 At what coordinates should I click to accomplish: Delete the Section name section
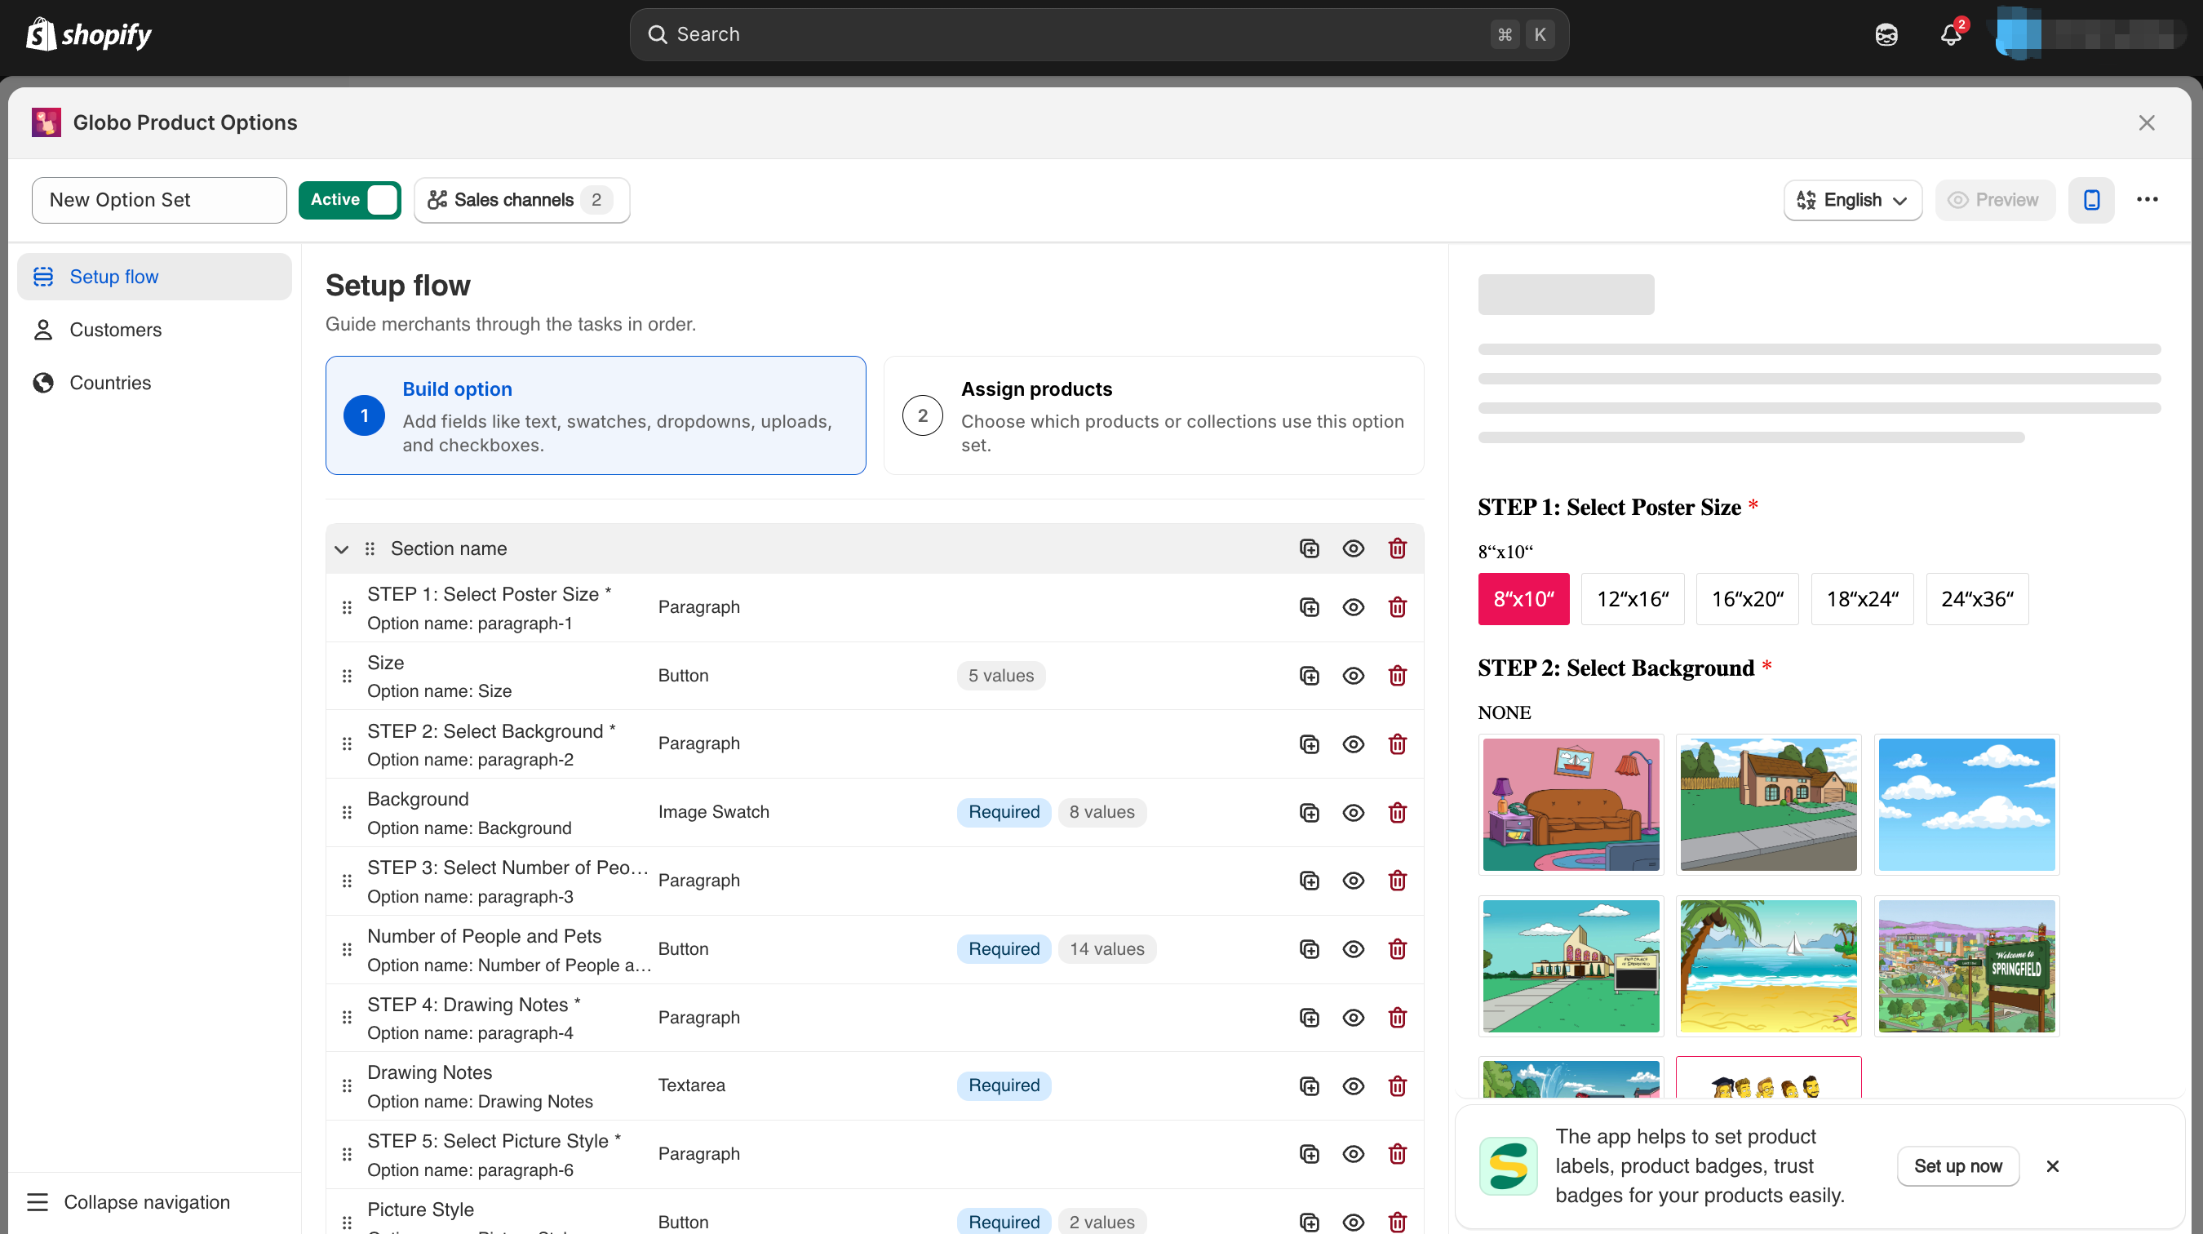[1398, 548]
